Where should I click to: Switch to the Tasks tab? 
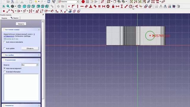[x=15, y=18]
